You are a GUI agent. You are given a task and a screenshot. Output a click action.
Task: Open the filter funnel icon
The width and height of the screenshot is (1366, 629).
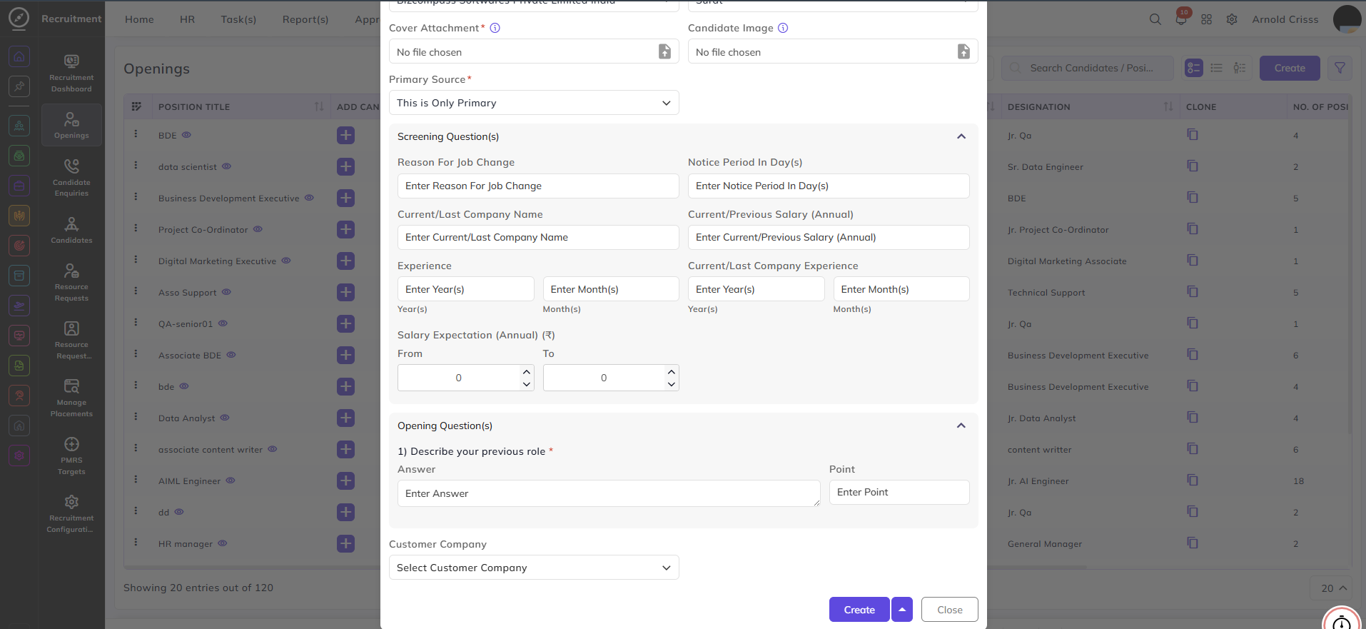(x=1340, y=68)
